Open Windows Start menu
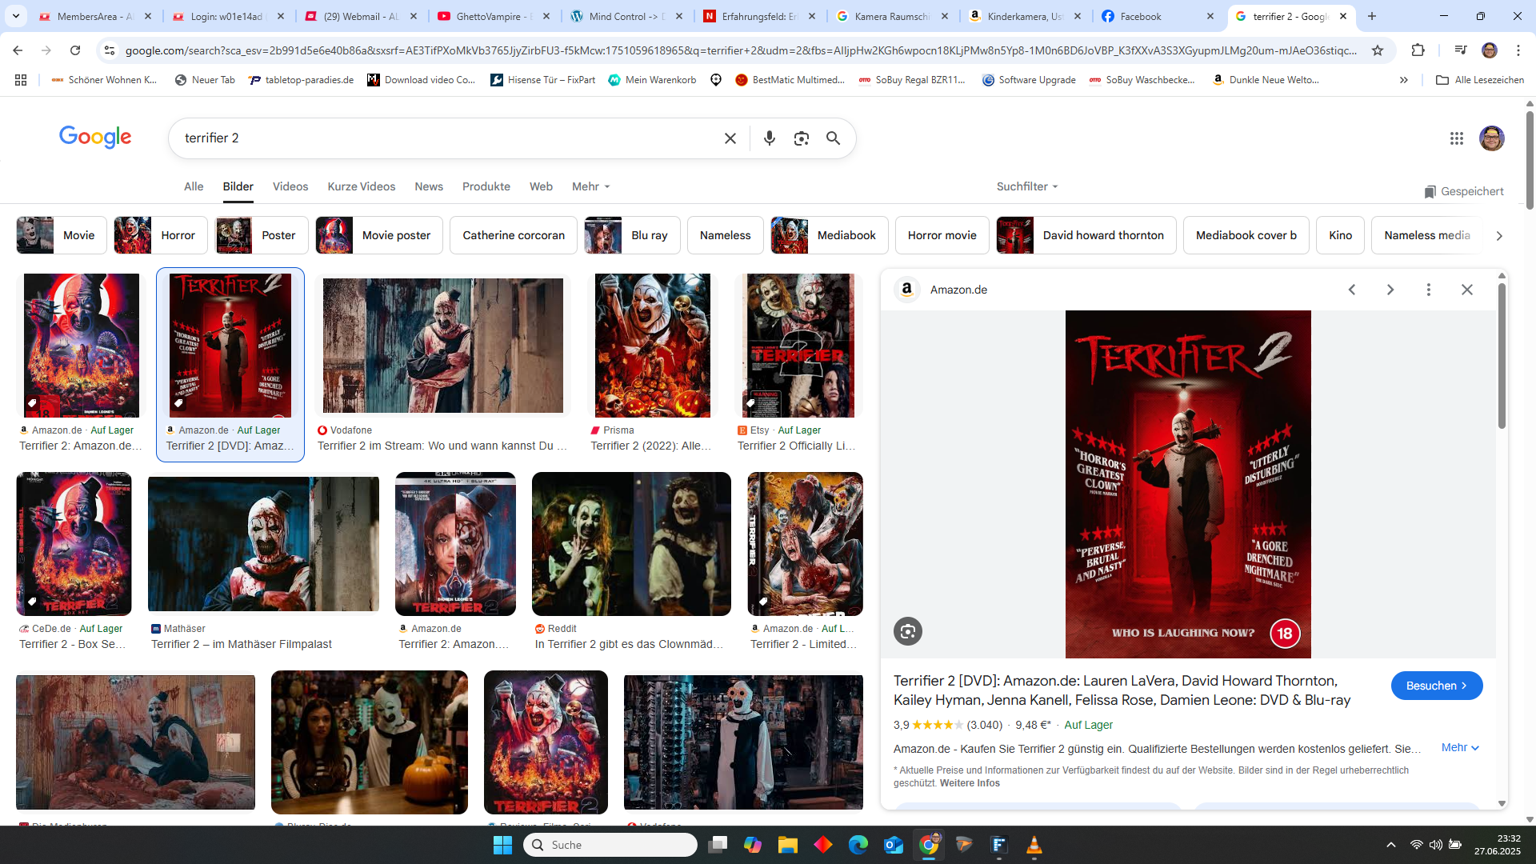The height and width of the screenshot is (864, 1536). [x=502, y=845]
